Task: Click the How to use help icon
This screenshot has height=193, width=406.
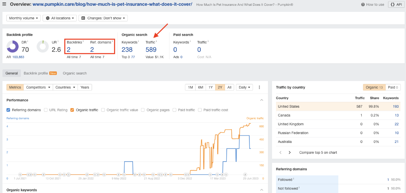Action: (x=363, y=4)
